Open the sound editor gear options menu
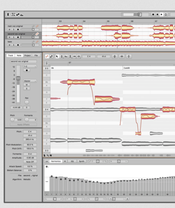This screenshot has width=175, height=208. point(47,167)
